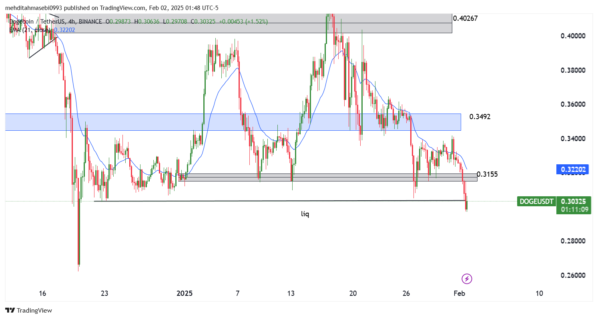Viewport: 598px width, 319px height.
Task: Click the "13" date axis label
Action: [x=291, y=293]
